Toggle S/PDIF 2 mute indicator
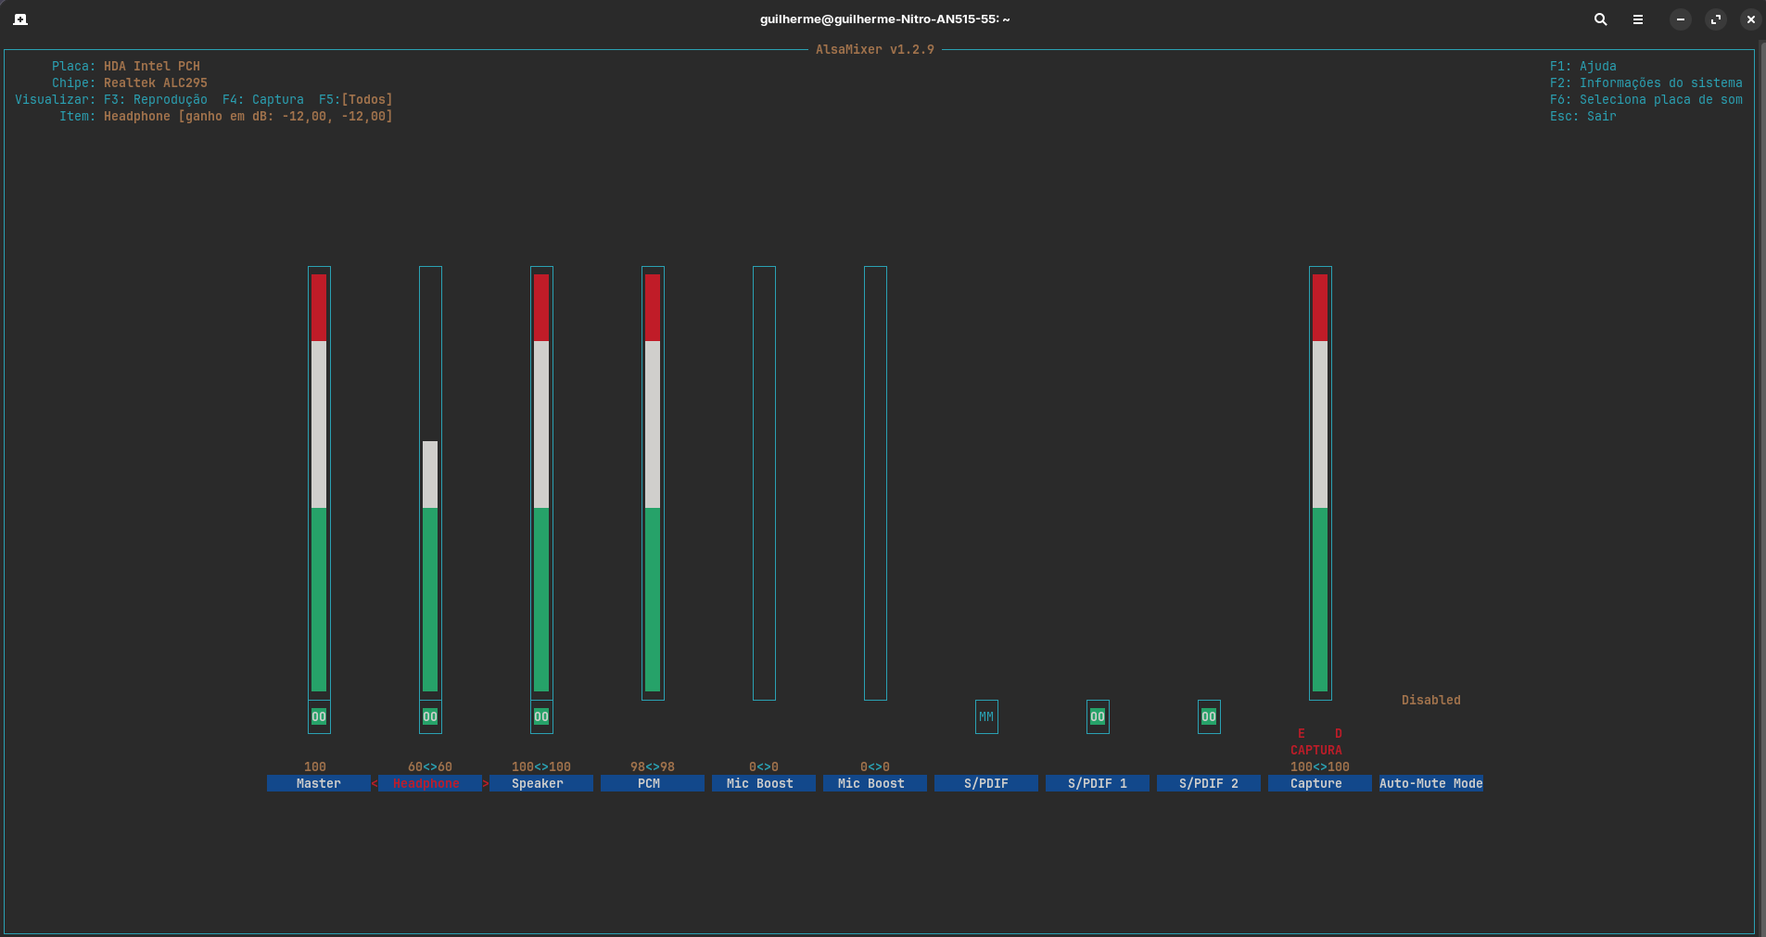 click(1209, 716)
